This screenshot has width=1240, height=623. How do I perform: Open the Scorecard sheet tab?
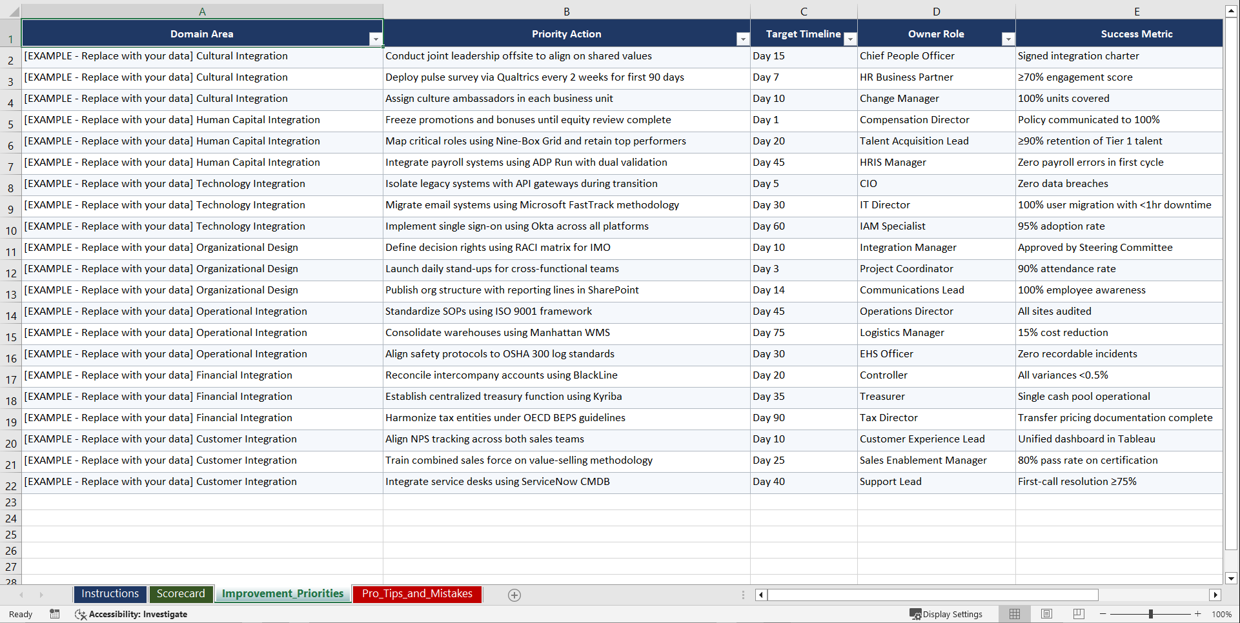(181, 593)
